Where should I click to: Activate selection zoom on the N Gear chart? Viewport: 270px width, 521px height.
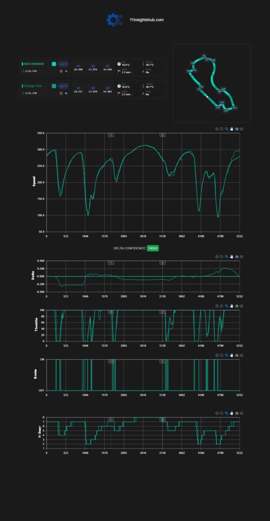[x=227, y=413]
